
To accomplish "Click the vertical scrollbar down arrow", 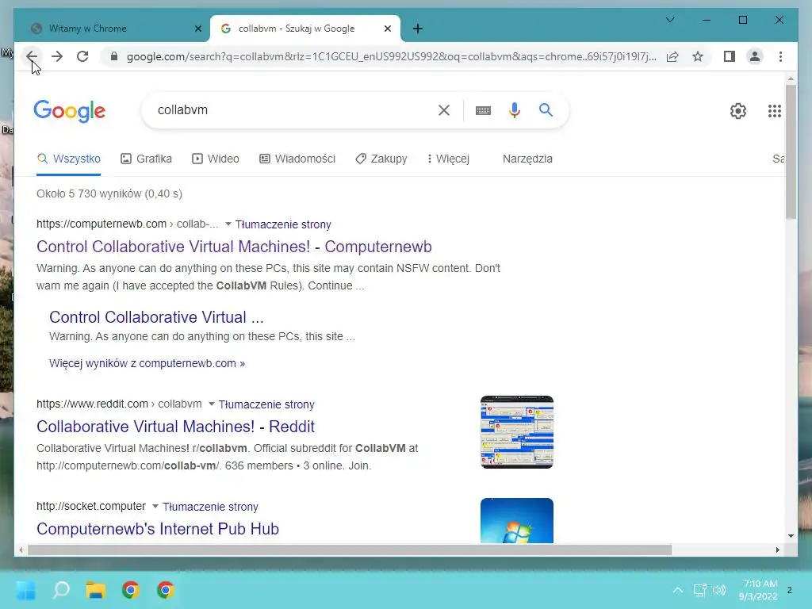I will pos(791,536).
